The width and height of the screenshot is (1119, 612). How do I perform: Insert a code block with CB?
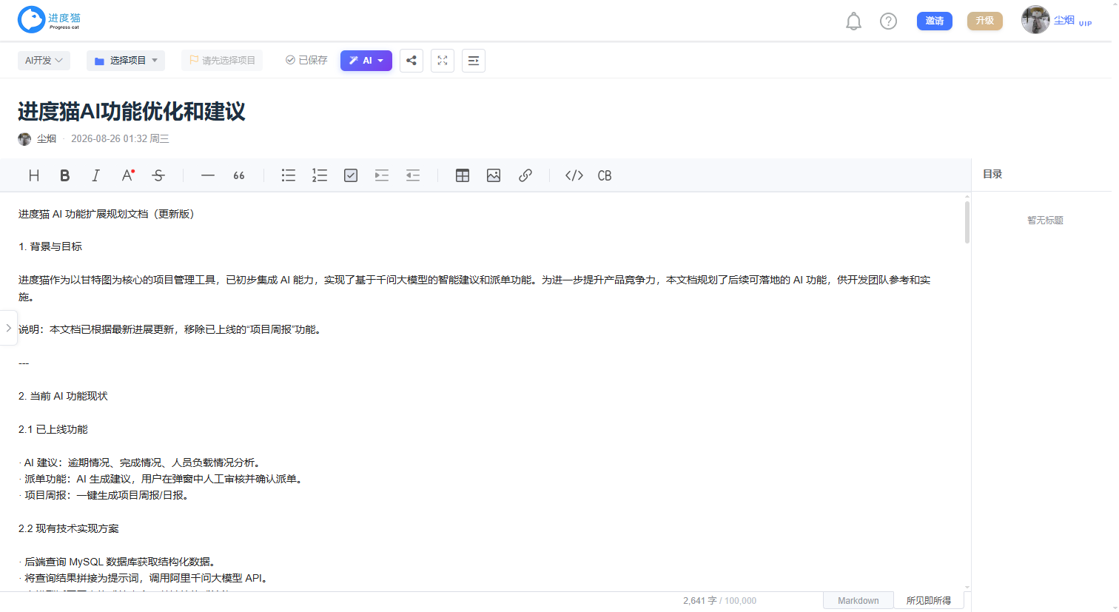coord(605,175)
